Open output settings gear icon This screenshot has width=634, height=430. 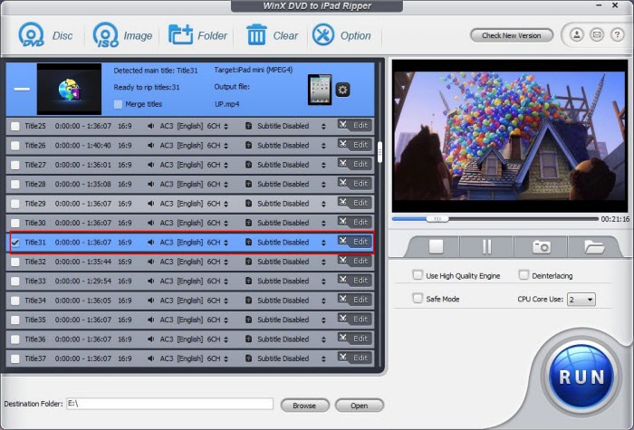[x=343, y=90]
